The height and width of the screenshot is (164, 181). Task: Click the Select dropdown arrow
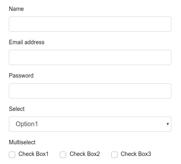click(x=168, y=124)
